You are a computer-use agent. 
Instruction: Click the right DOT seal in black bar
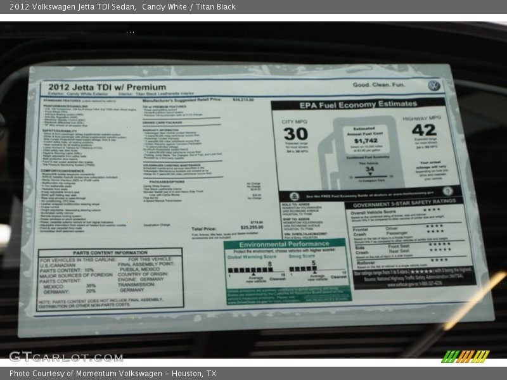pos(447,191)
